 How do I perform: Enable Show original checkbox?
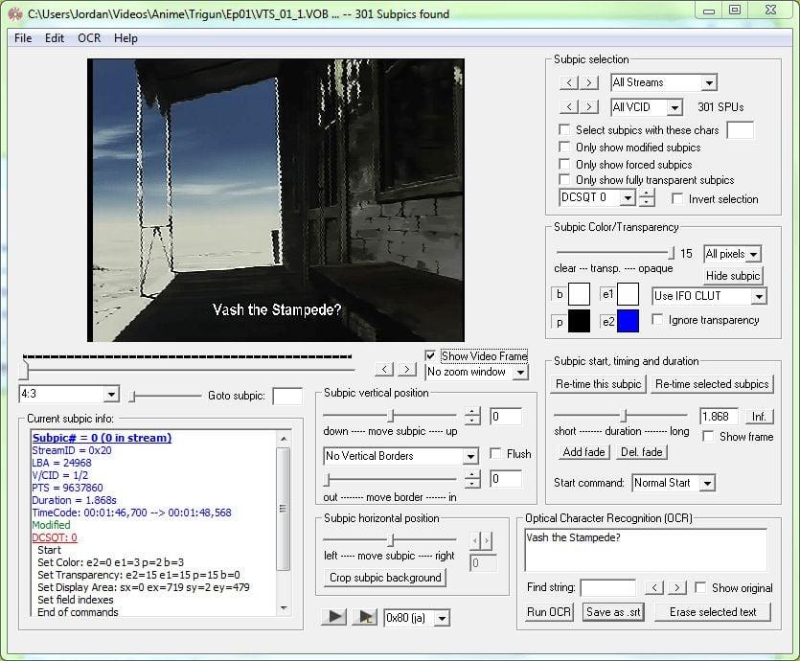pos(701,587)
